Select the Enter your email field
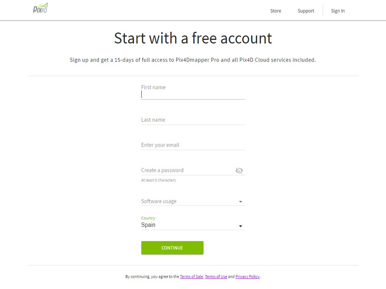The height and width of the screenshot is (289, 386). [x=193, y=145]
